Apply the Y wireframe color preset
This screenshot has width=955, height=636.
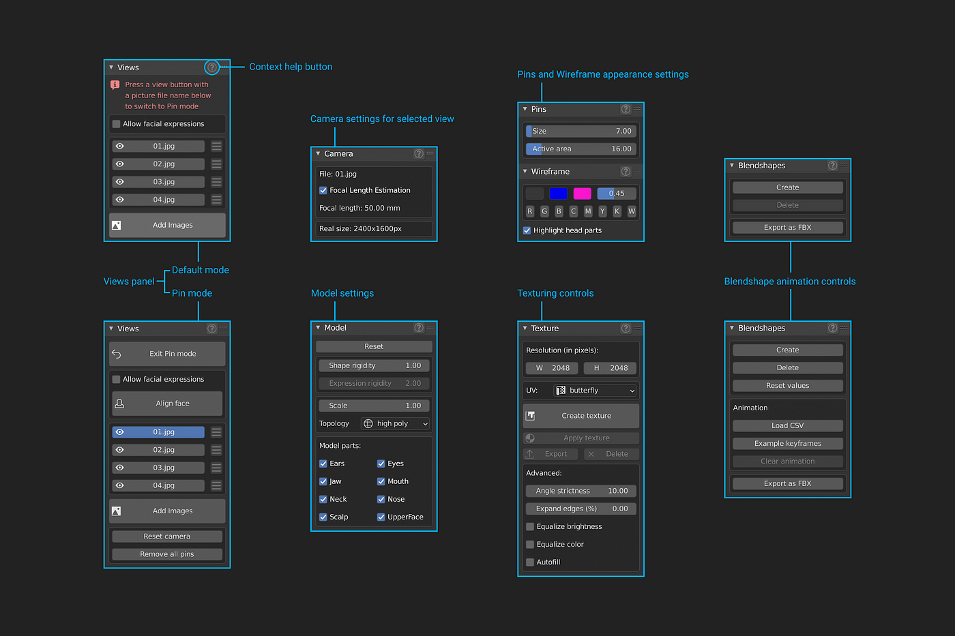602,211
